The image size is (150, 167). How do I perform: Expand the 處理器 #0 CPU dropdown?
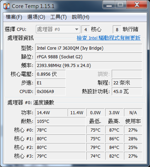[58, 29]
